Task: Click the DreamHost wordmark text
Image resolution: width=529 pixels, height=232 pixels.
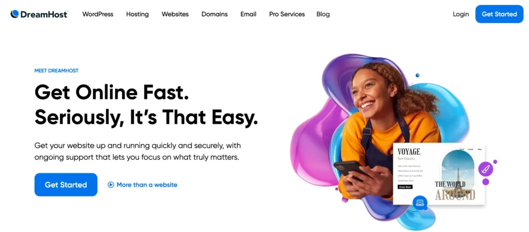Action: point(44,14)
